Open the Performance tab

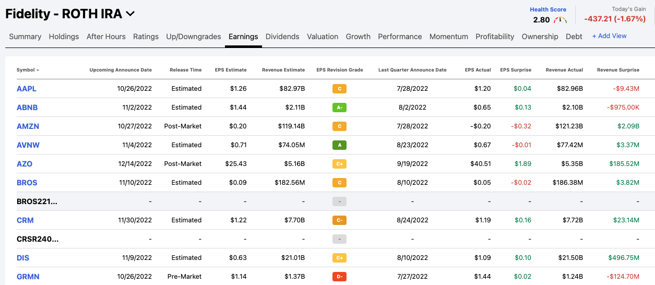click(x=400, y=37)
